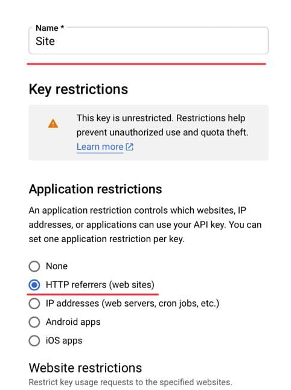Select HTTP referrers (web sites) radio button

(x=34, y=285)
